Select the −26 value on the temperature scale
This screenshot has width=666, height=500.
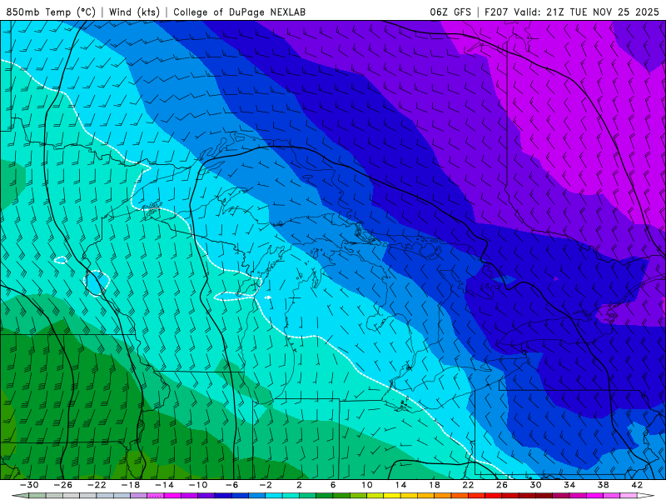tap(63, 485)
